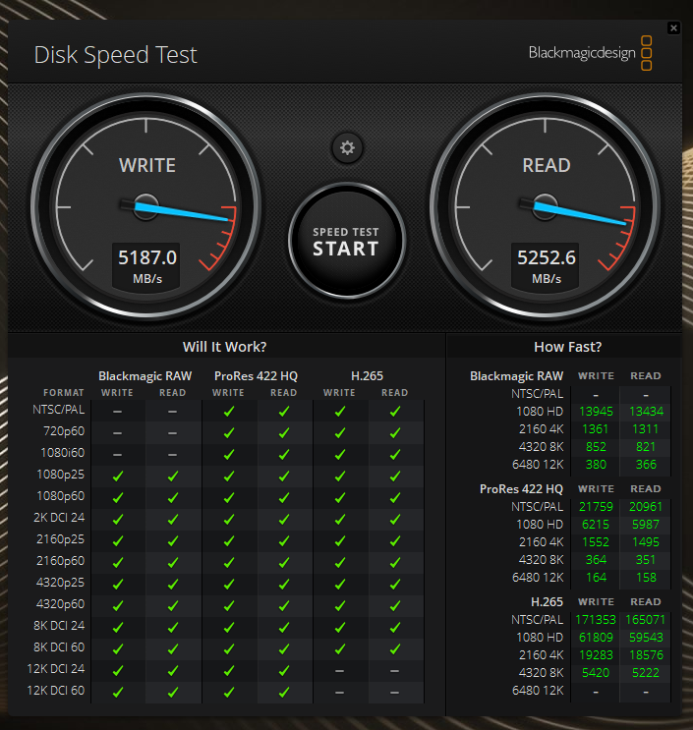Viewport: 693px width, 730px height.
Task: Click the Blackmagic RAW read checkmark for 1080p60
Action: (x=173, y=498)
